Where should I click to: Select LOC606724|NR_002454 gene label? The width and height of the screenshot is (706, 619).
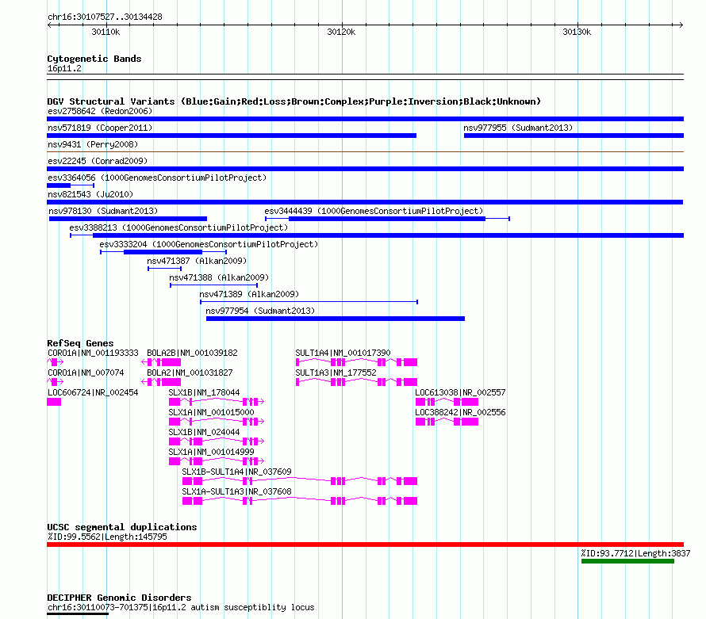(x=93, y=393)
